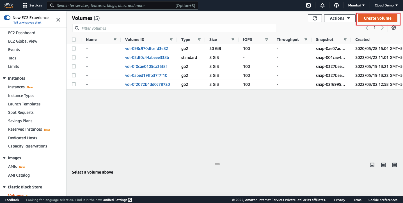Select checkbox for vol-02df0c44abeee338b
The height and width of the screenshot is (203, 403).
click(74, 57)
